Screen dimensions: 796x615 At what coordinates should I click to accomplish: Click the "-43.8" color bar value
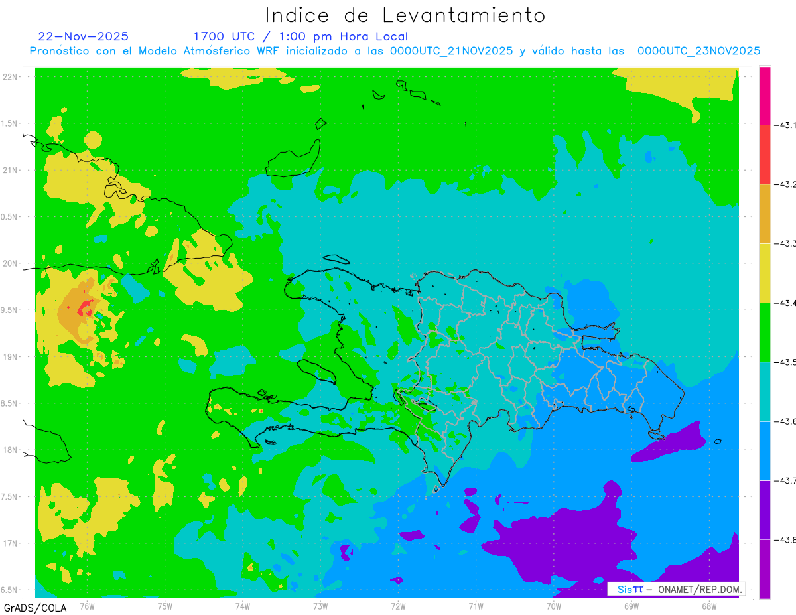pyautogui.click(x=786, y=539)
